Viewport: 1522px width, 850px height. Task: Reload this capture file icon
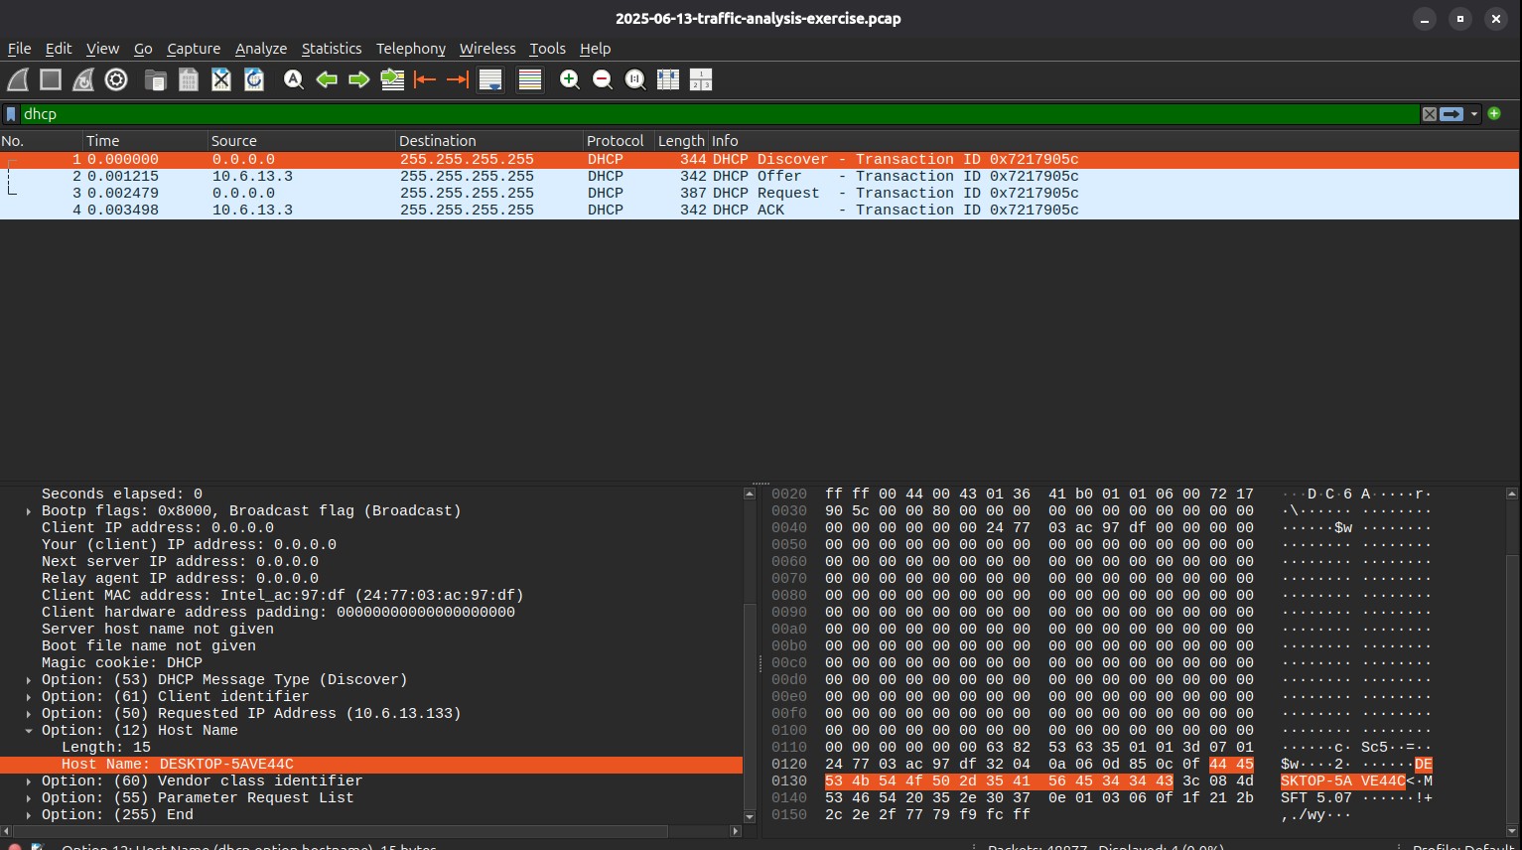pyautogui.click(x=254, y=80)
